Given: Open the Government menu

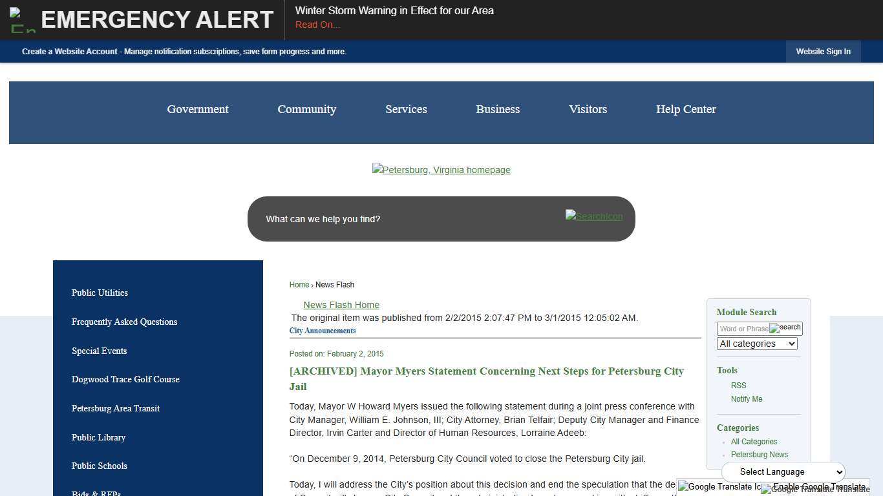Looking at the screenshot, I should coord(197,109).
